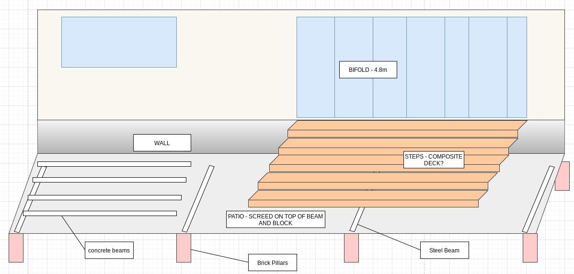Select the topmost white concrete beam

pyautogui.click(x=114, y=164)
